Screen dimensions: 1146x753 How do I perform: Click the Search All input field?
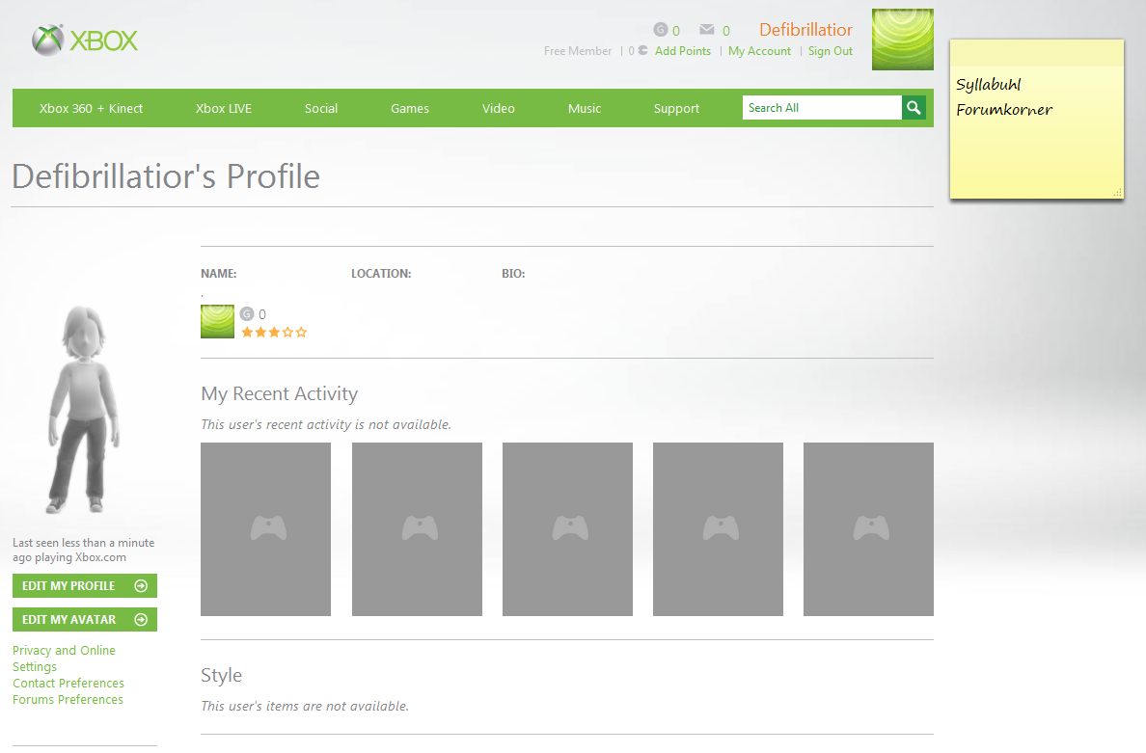pos(822,107)
